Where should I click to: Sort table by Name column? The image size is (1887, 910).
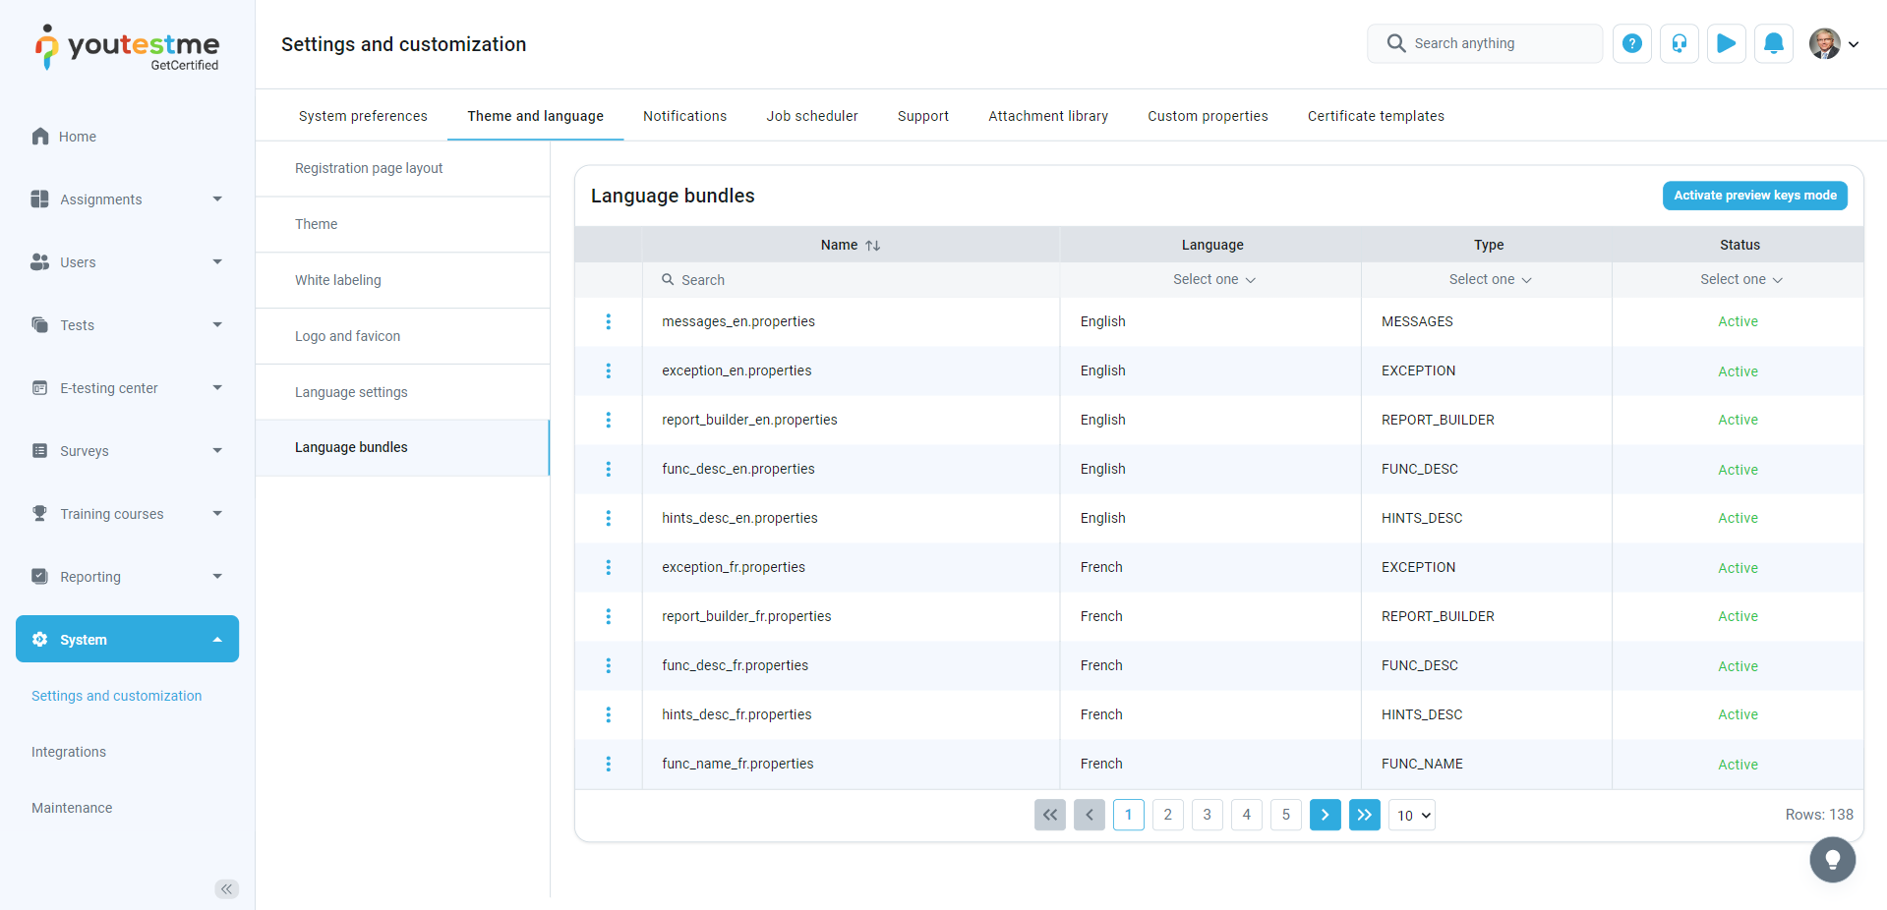click(872, 246)
